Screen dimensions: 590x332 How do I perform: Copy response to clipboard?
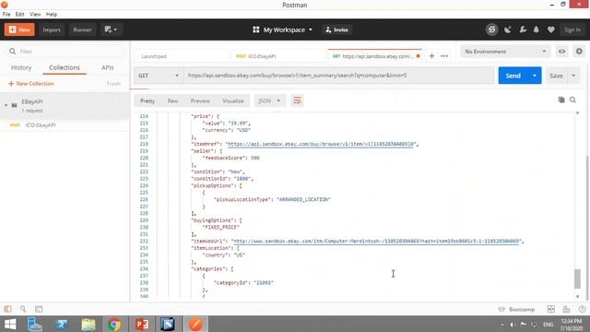coord(561,100)
